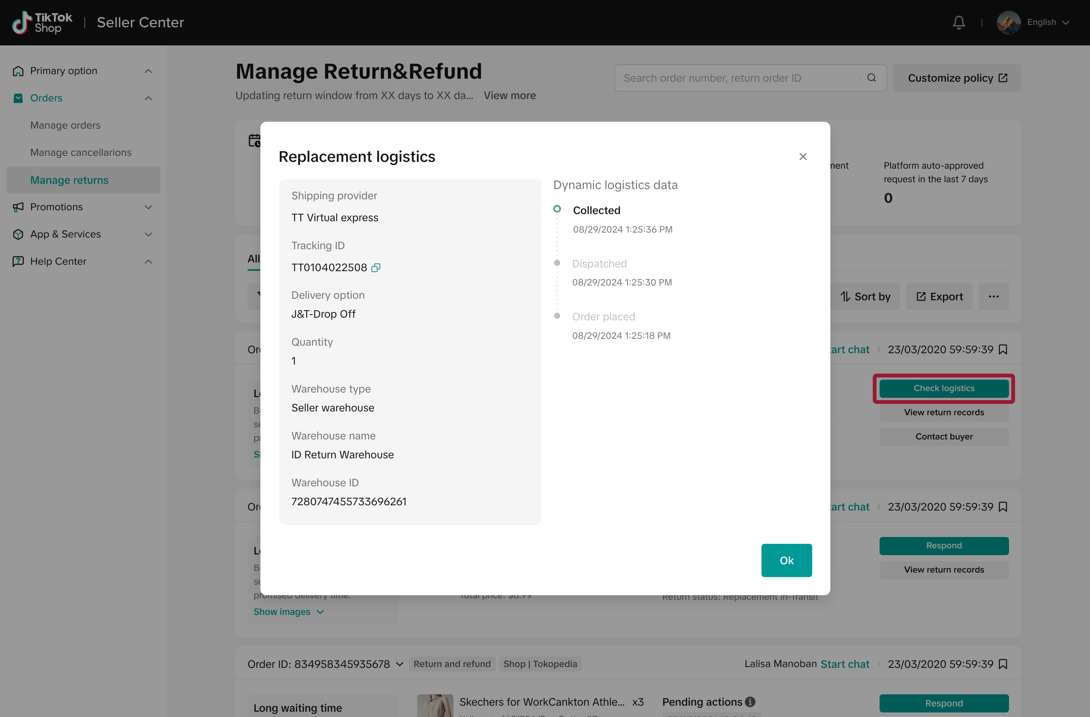The image size is (1090, 717).
Task: Open Manage orders in sidebar
Action: [65, 126]
